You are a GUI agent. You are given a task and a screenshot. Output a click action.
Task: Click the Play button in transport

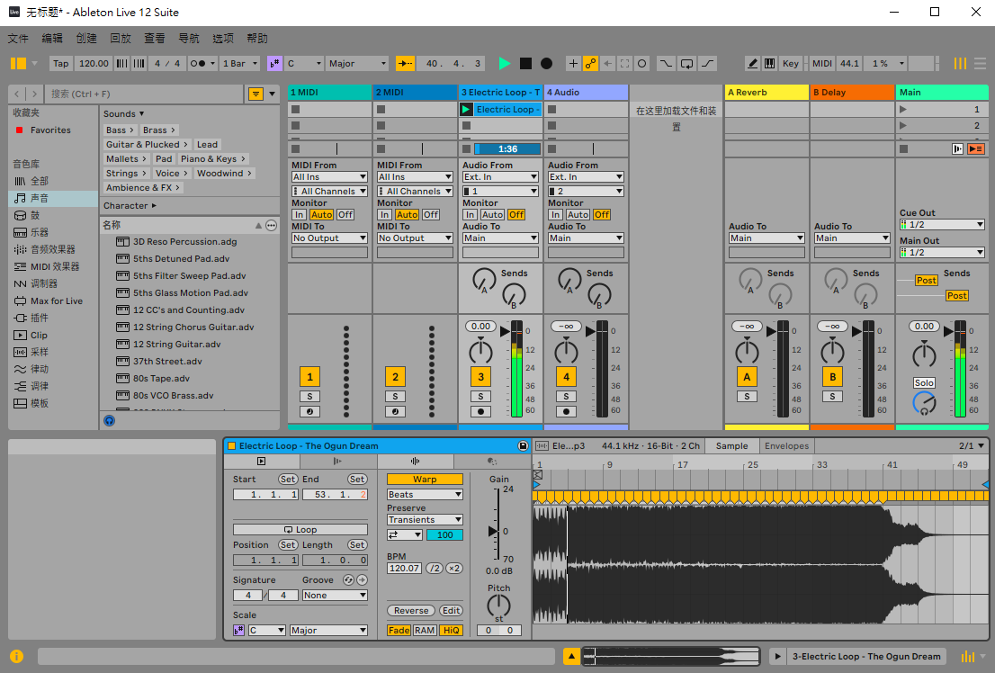pos(505,64)
